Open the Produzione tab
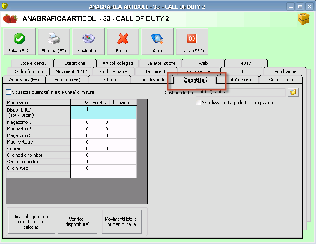This screenshot has width=316, height=244. [x=285, y=71]
